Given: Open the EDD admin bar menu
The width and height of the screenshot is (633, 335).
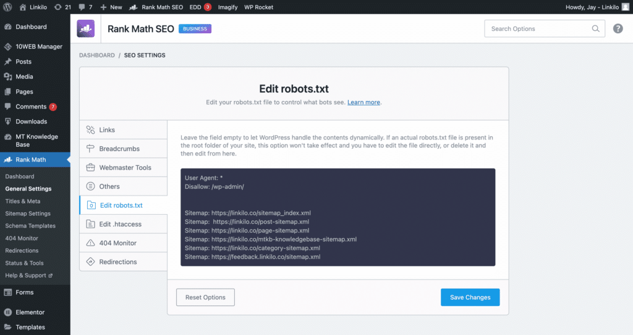Looking at the screenshot, I should coord(200,7).
